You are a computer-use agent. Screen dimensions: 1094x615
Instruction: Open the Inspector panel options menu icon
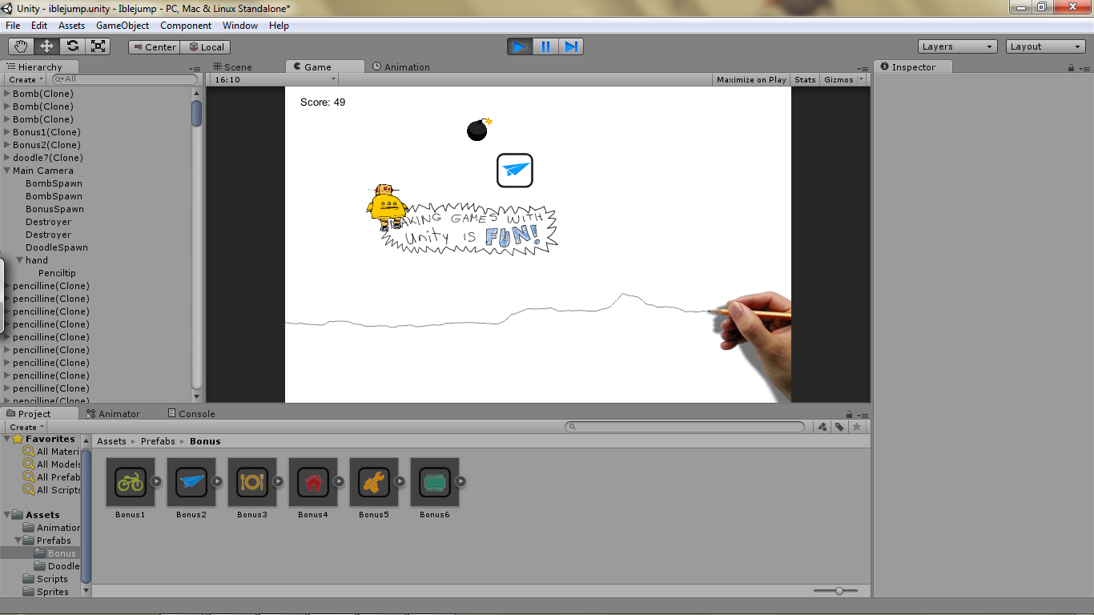point(1084,68)
